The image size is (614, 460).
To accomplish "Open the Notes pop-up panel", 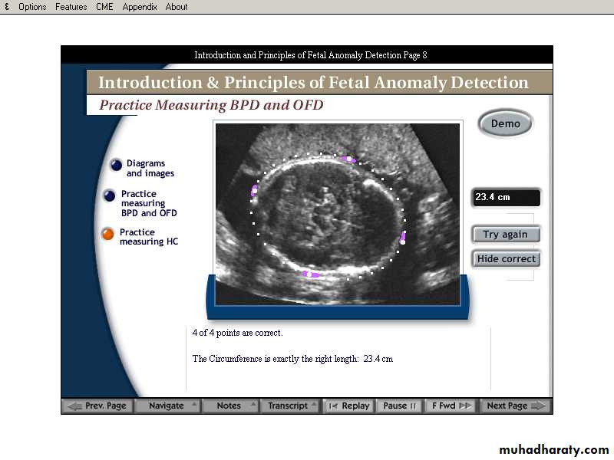I will (x=230, y=406).
